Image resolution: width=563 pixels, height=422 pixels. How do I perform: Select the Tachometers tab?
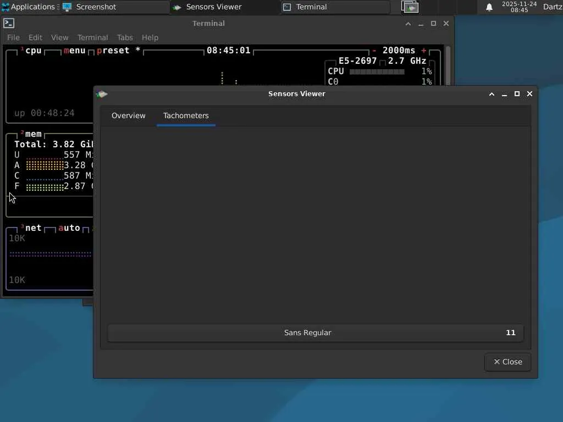[x=186, y=115]
